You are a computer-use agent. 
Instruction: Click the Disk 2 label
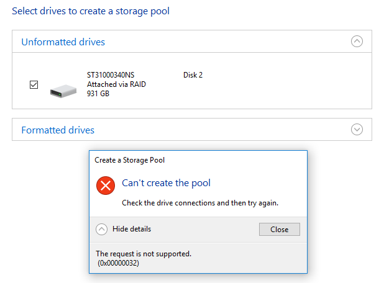coord(193,75)
